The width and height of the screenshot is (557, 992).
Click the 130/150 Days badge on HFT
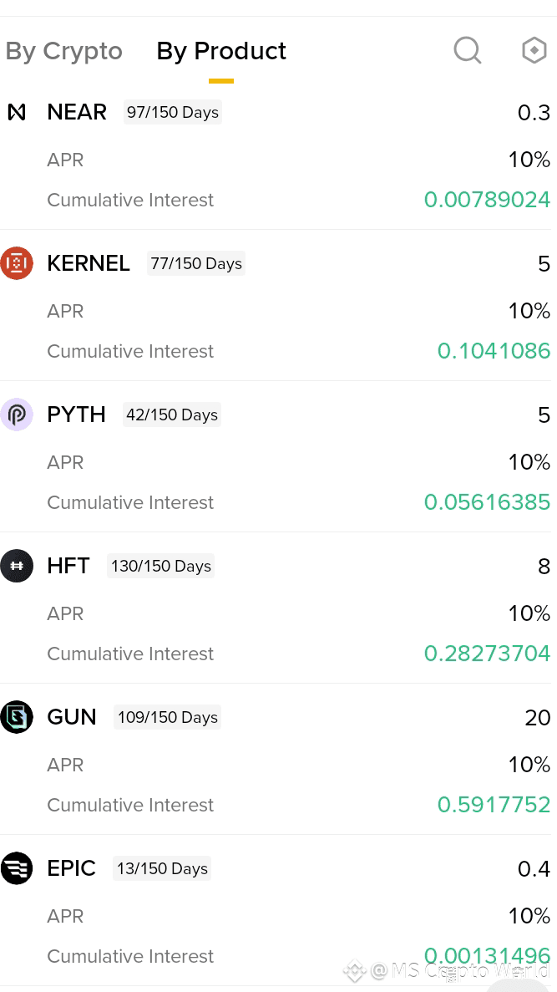160,566
